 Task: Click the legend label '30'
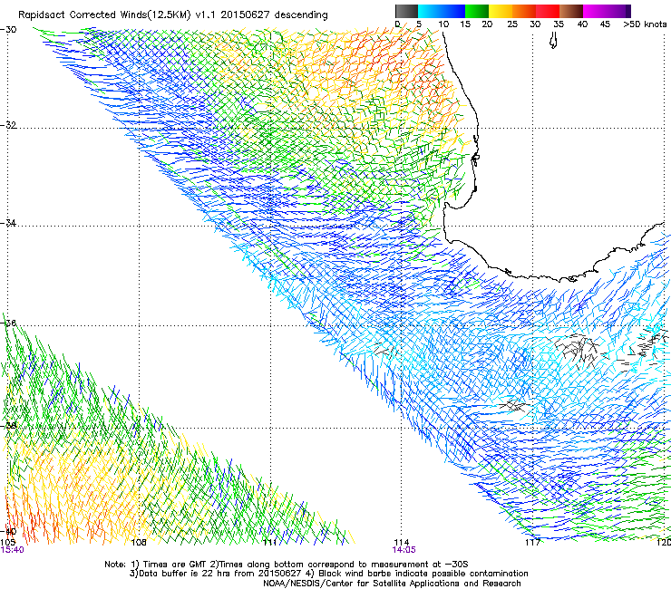tap(535, 24)
